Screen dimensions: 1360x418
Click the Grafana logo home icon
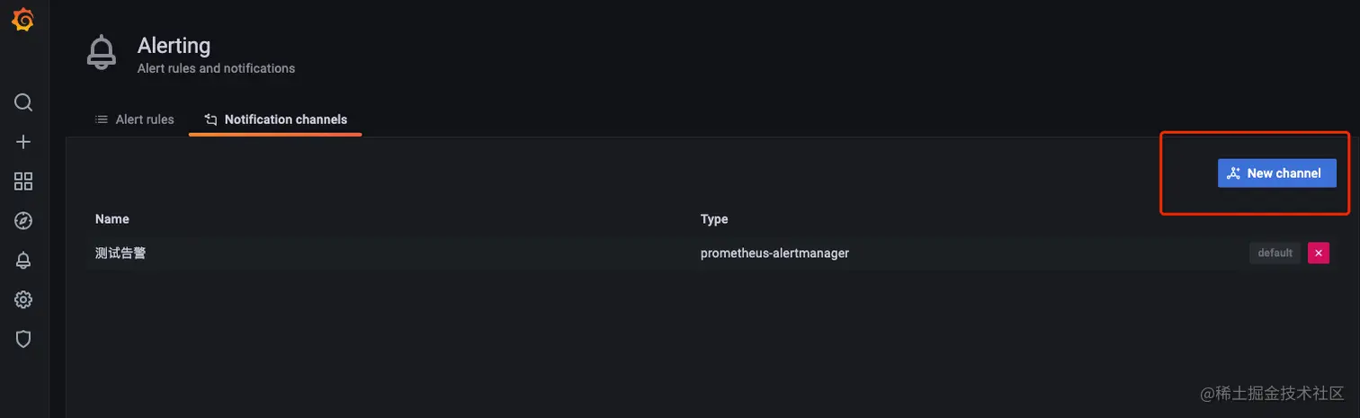[23, 21]
